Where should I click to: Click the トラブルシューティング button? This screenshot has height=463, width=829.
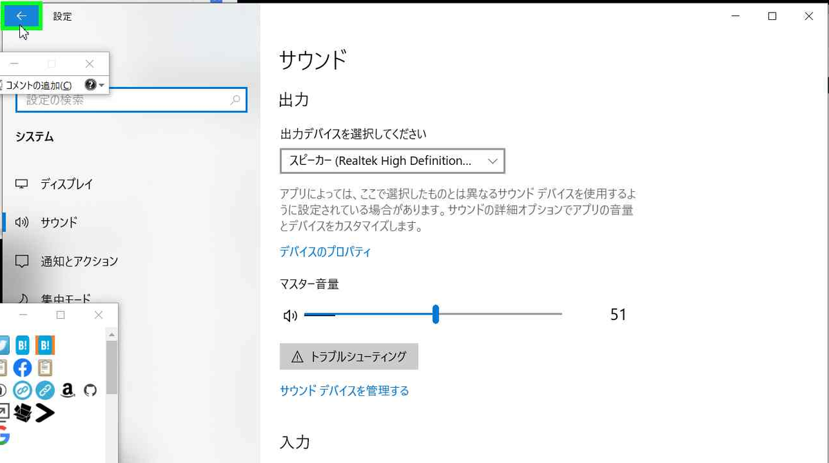tap(349, 357)
